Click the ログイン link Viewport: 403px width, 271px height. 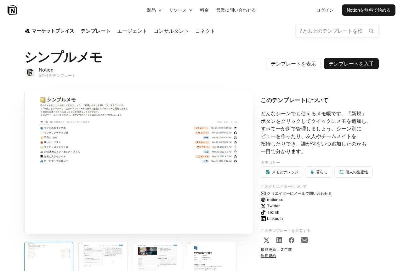(325, 10)
